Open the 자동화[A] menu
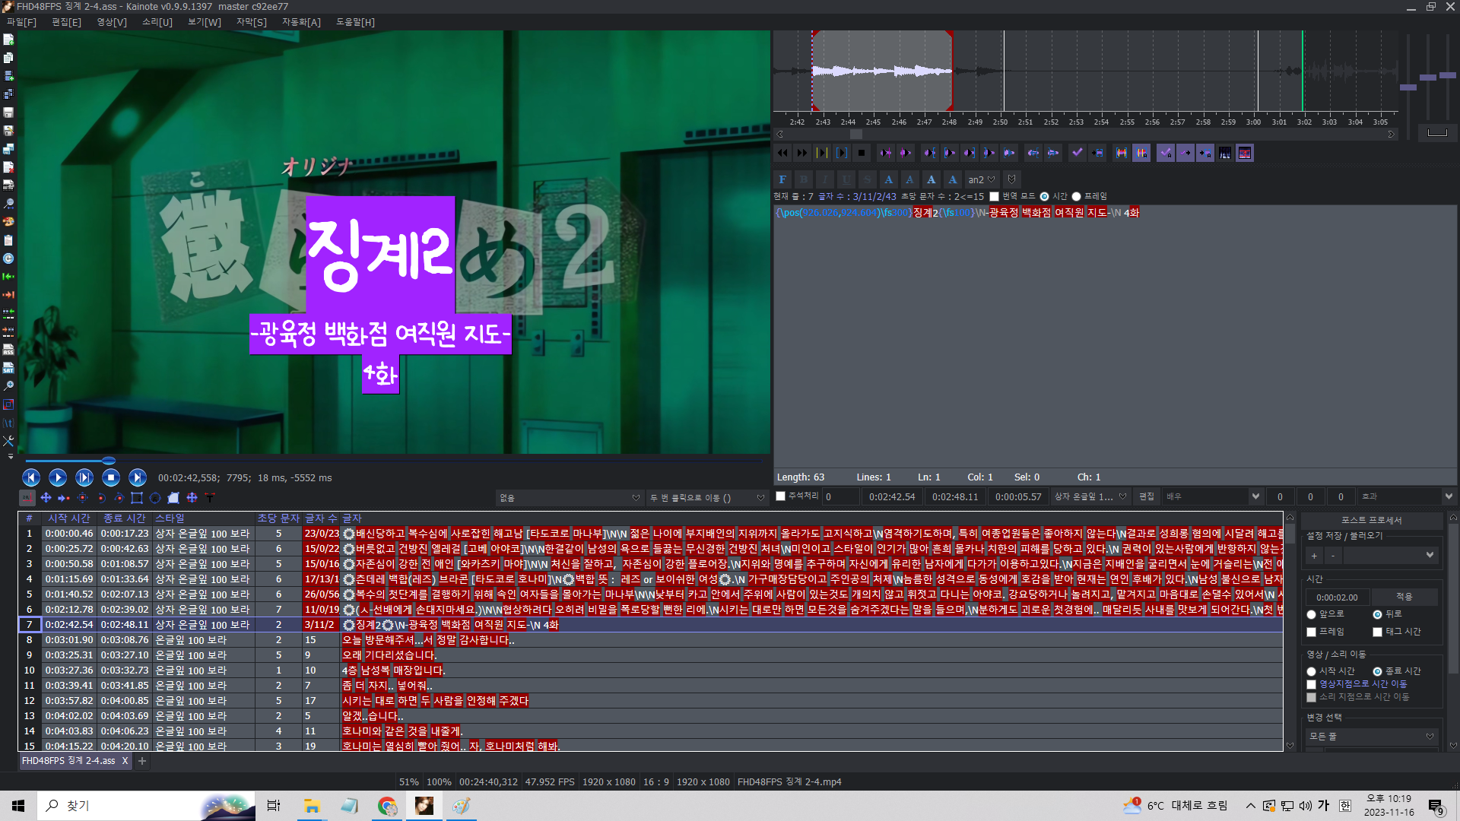The image size is (1460, 821). (301, 22)
